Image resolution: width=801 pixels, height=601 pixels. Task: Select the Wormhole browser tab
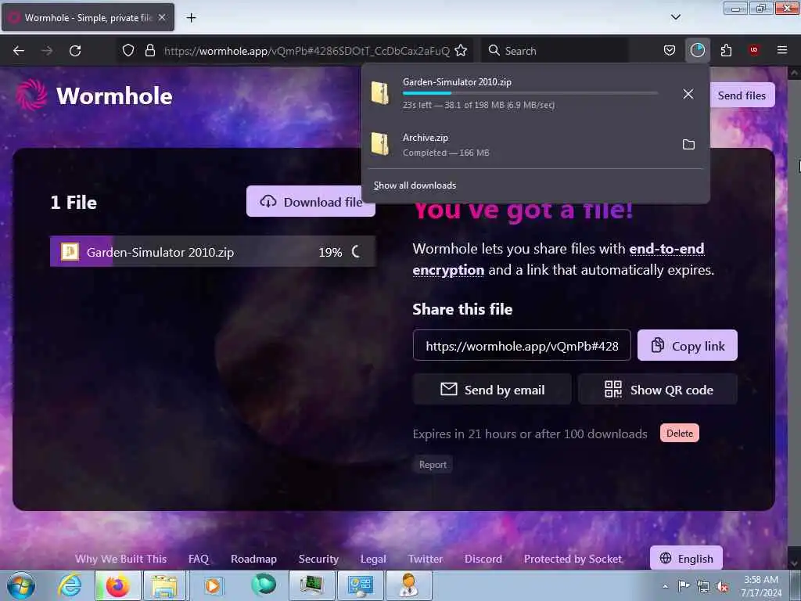click(88, 17)
